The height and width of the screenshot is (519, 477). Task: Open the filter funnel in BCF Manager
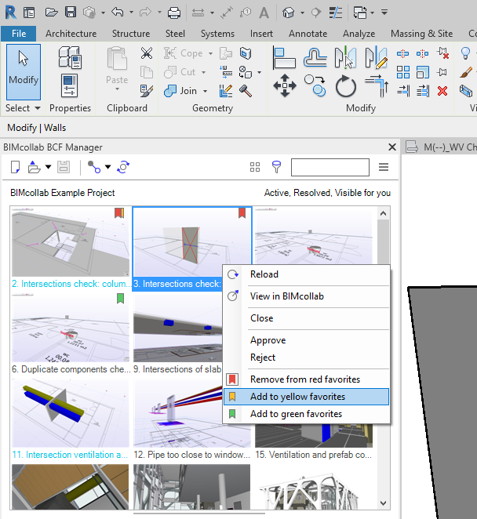click(276, 167)
